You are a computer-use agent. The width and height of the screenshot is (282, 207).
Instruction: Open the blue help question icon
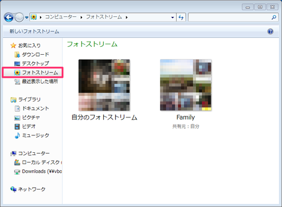click(270, 32)
